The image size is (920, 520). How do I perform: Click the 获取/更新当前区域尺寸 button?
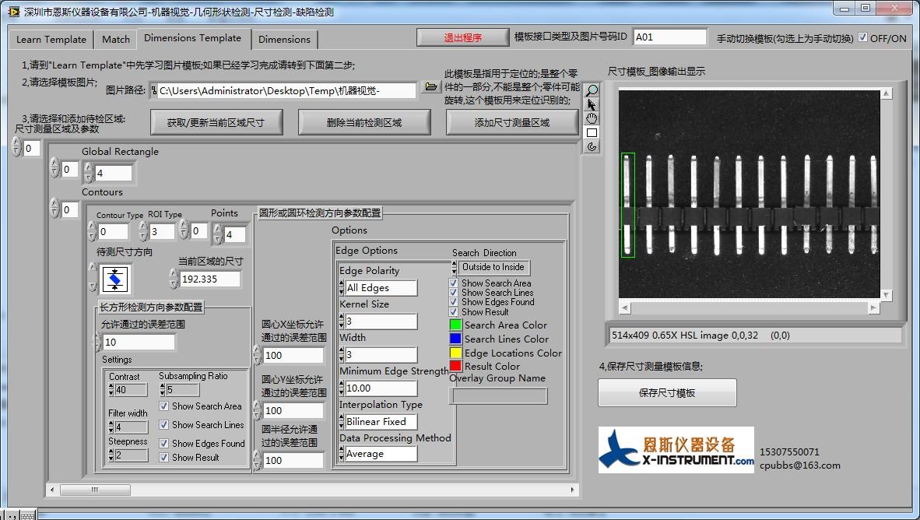pyautogui.click(x=216, y=123)
